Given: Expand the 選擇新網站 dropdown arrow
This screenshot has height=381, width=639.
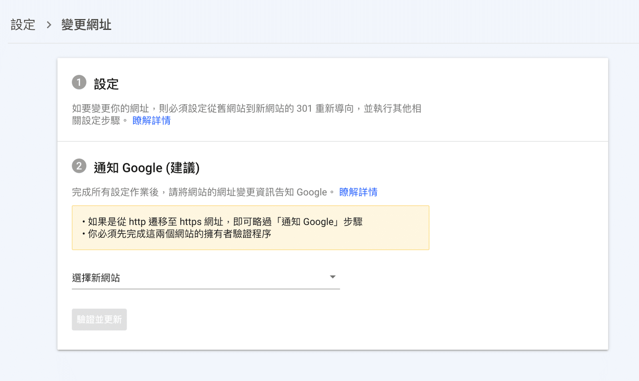Looking at the screenshot, I should tap(332, 277).
